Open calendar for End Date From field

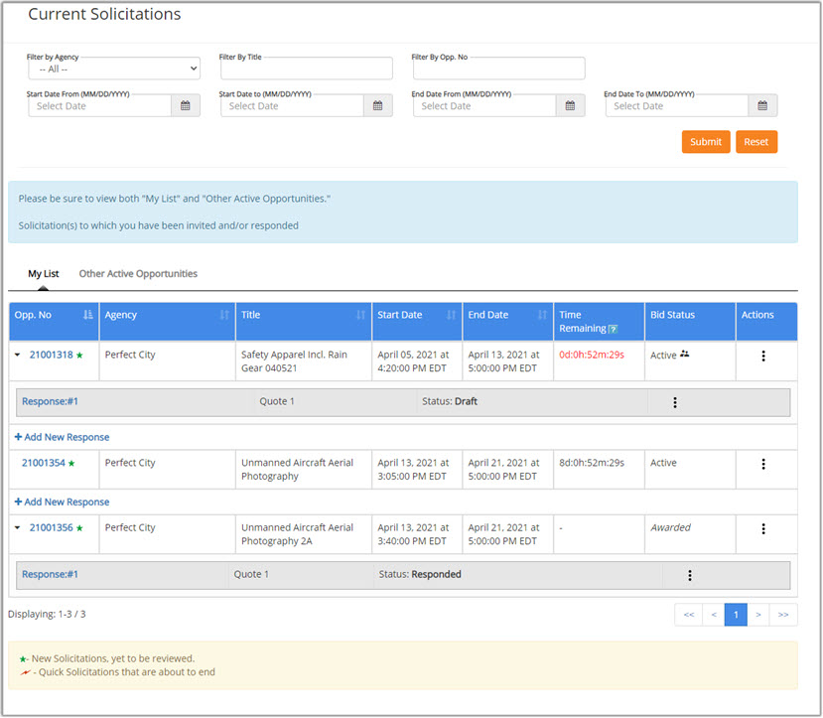coord(570,106)
